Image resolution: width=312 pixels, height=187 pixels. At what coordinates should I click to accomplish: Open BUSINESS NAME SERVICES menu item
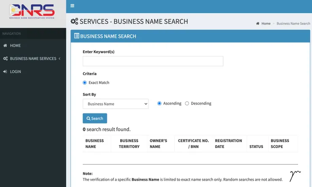33,59
